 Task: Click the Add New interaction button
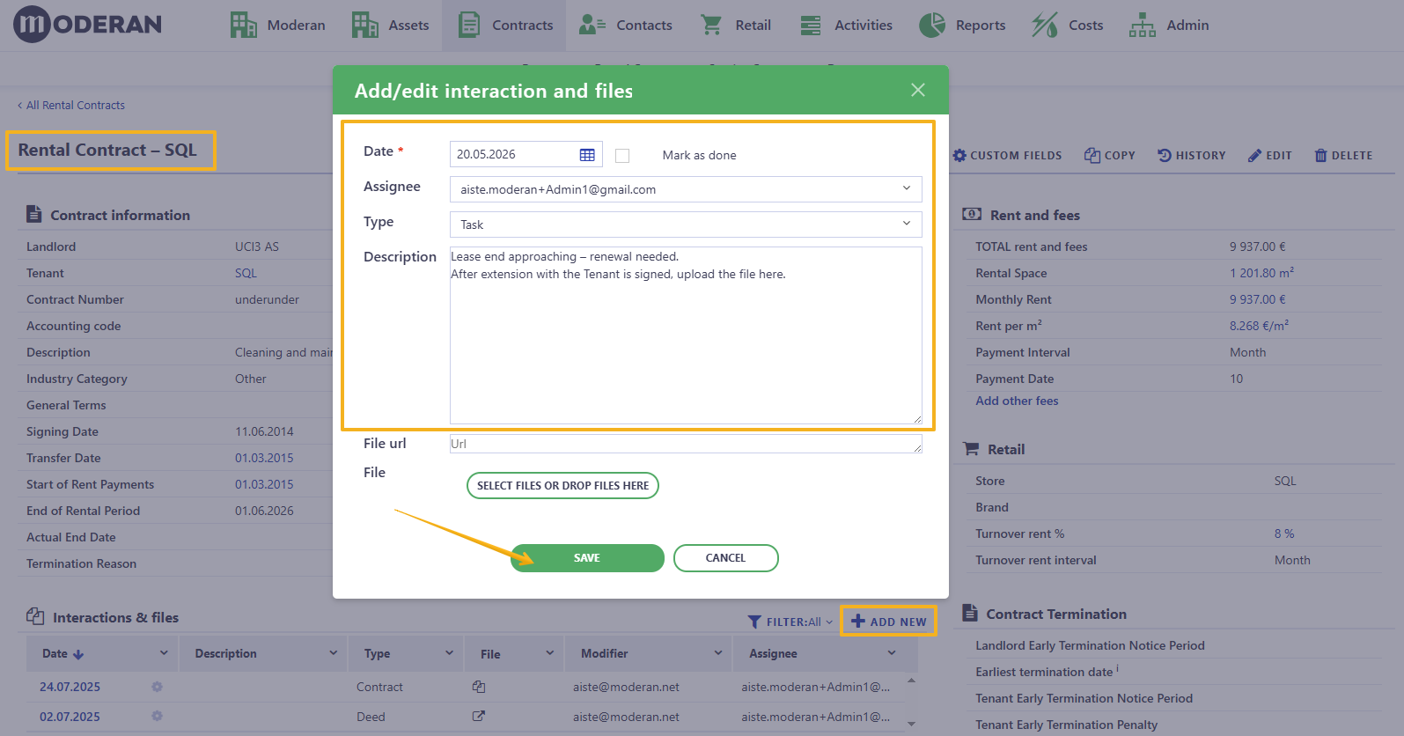889,622
